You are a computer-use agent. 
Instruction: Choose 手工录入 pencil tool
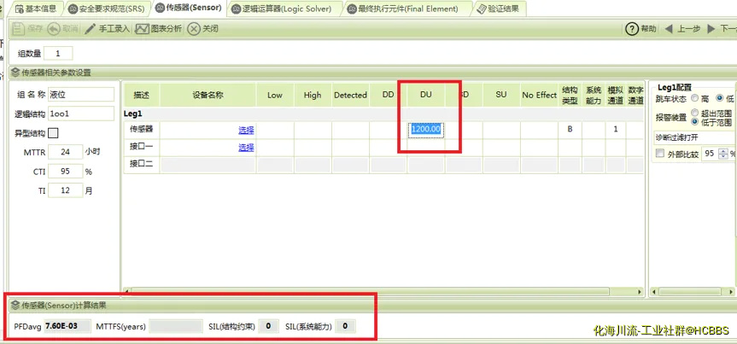(107, 29)
